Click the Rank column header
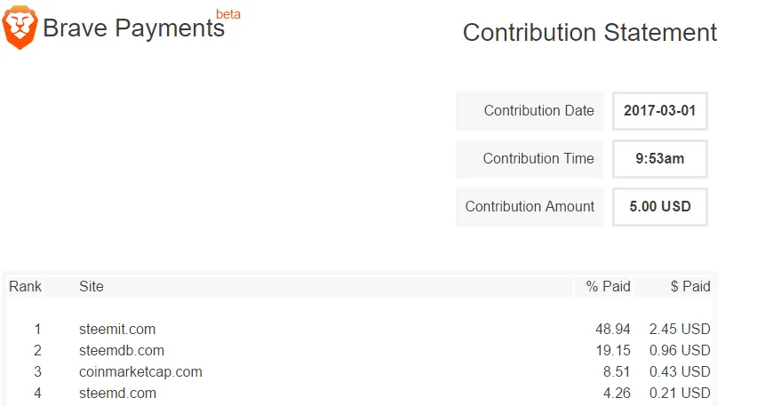Screen dimensions: 757x406 pos(25,286)
